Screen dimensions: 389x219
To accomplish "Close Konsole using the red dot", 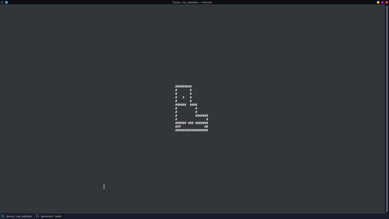I will click(x=387, y=2).
